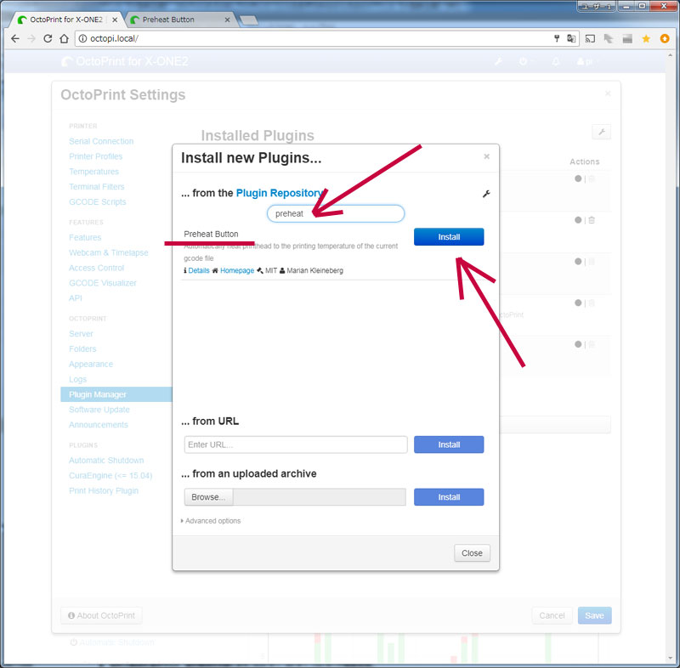Click the grey square extension icon
Screen dimensions: 680x668
point(627,38)
